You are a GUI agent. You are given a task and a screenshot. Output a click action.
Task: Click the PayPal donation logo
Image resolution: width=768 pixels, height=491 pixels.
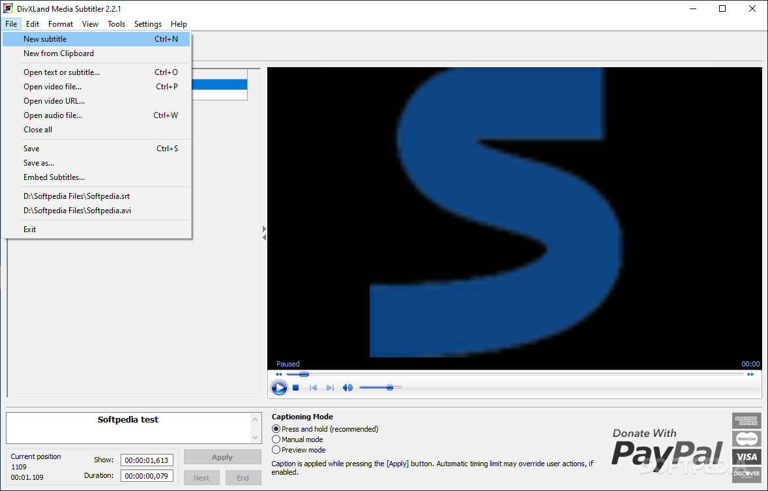point(666,451)
